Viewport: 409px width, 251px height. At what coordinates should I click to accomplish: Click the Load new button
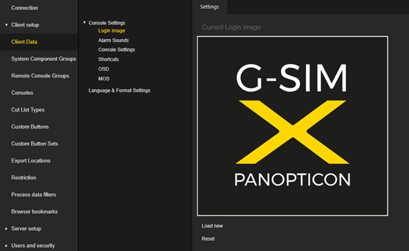[212, 226]
